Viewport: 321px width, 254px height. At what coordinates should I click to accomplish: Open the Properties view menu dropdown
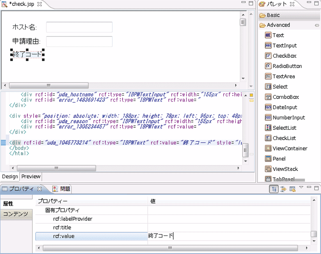(x=301, y=187)
